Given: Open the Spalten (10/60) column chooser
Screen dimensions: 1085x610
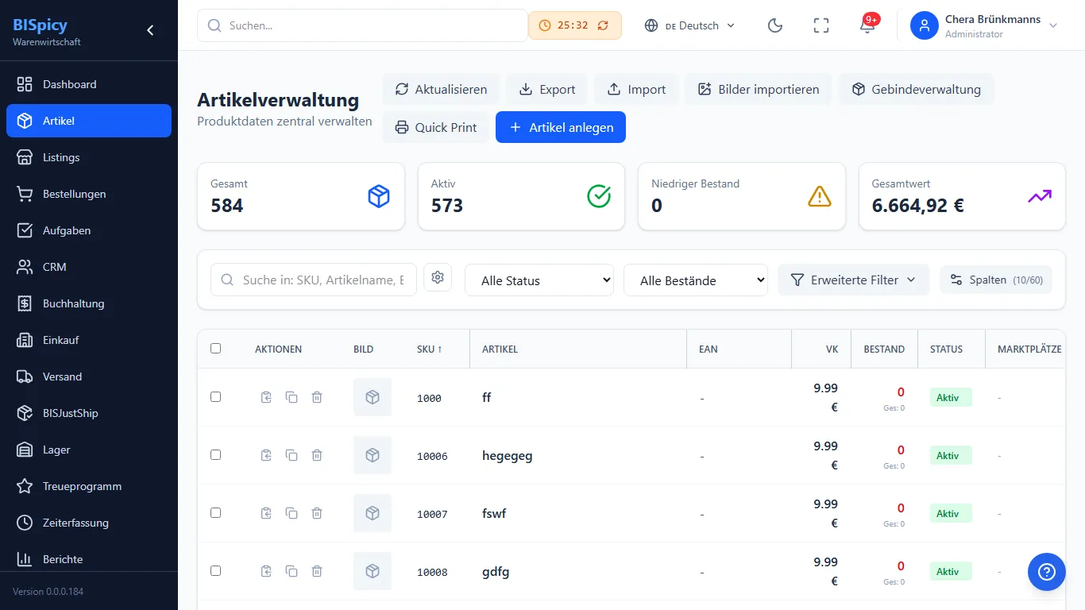Looking at the screenshot, I should tap(996, 280).
